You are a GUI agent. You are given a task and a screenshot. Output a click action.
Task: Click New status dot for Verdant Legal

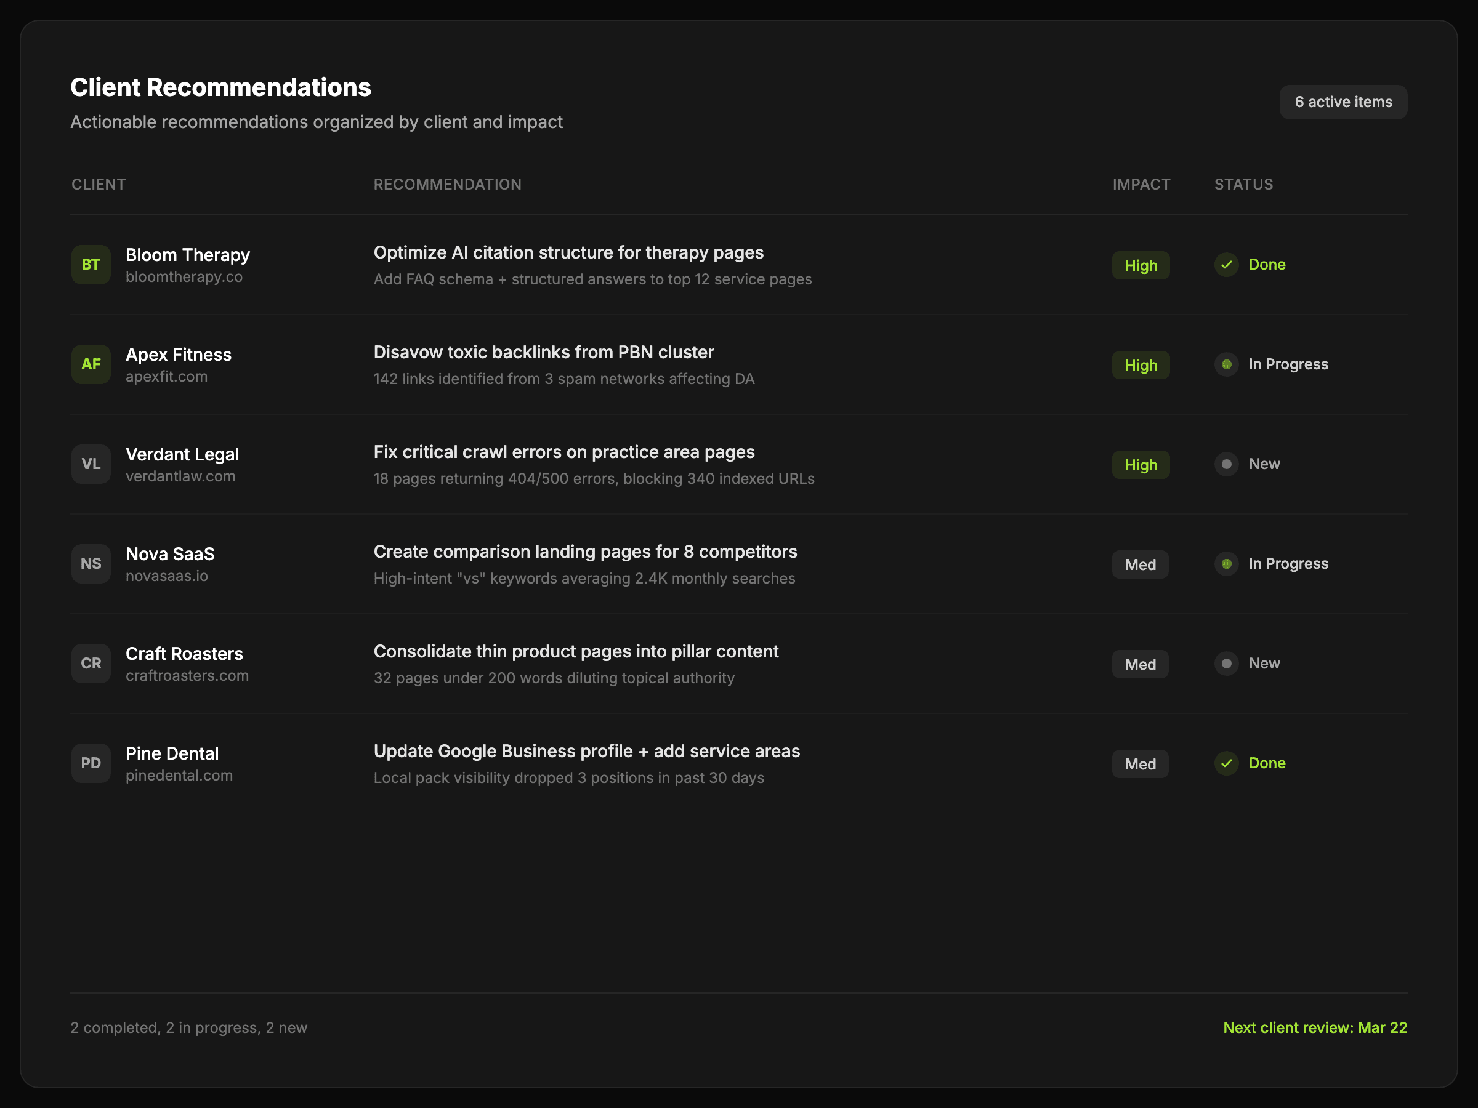point(1226,464)
